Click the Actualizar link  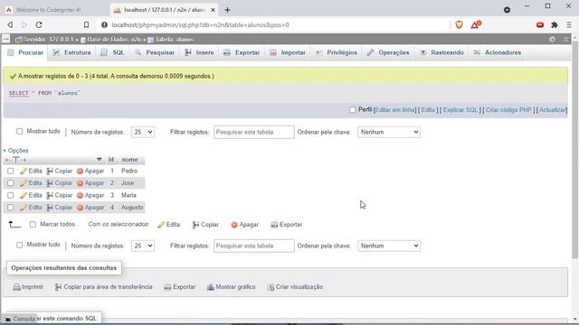552,110
